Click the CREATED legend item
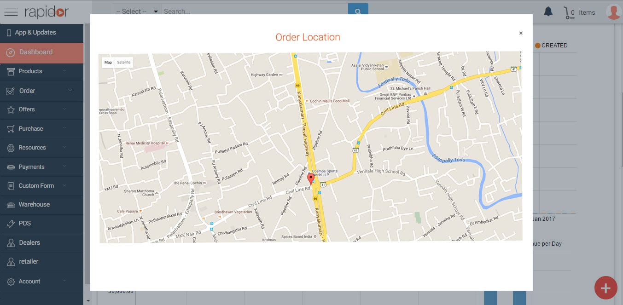This screenshot has width=623, height=305. (551, 46)
